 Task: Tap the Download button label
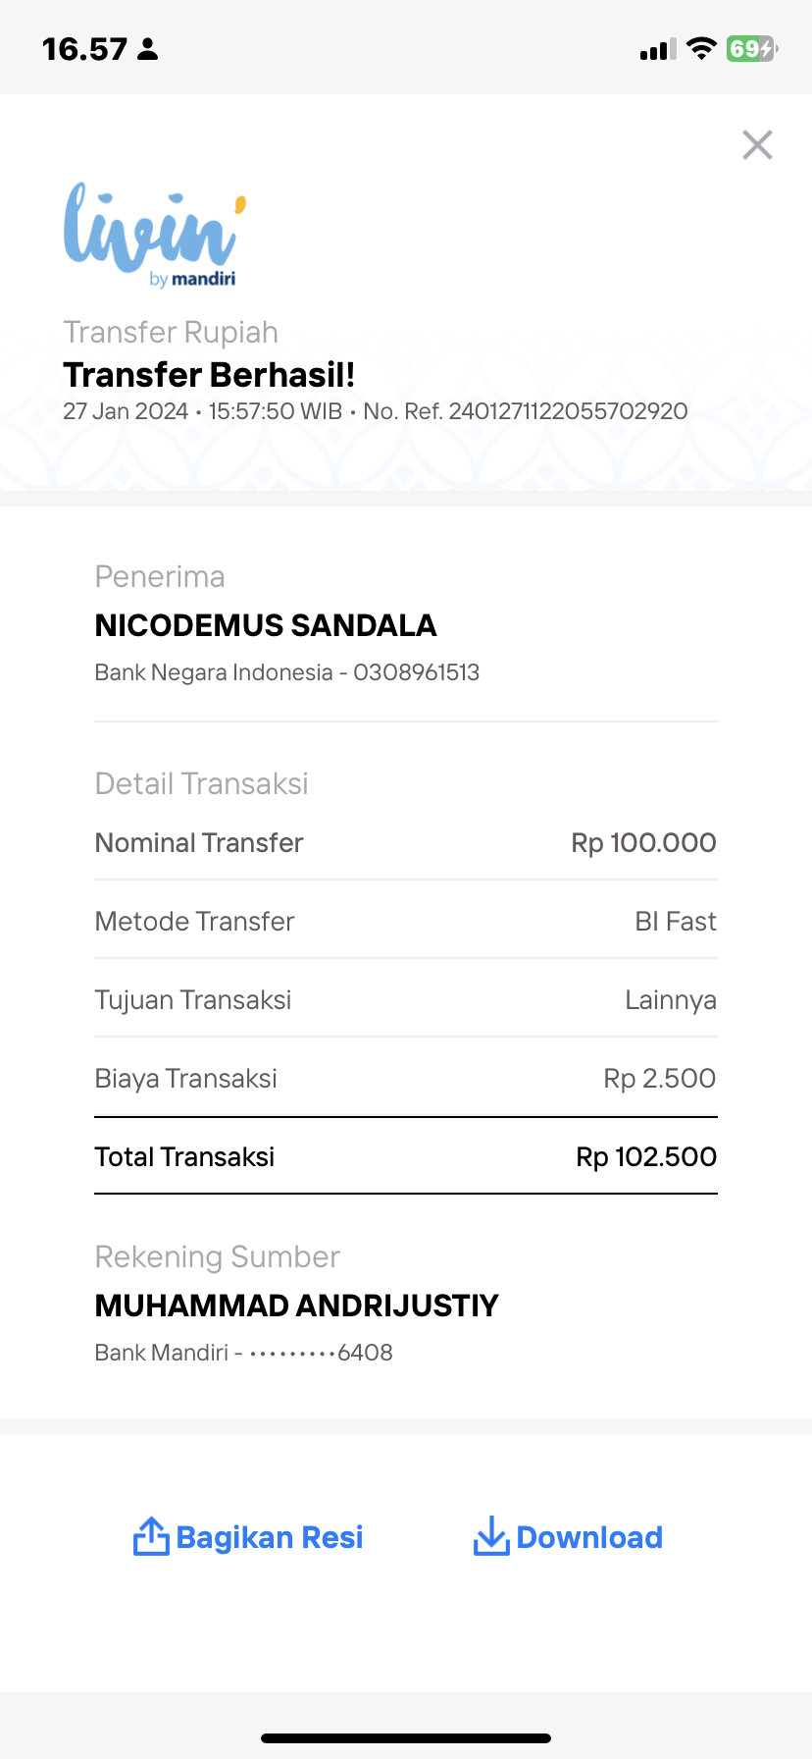point(589,1537)
